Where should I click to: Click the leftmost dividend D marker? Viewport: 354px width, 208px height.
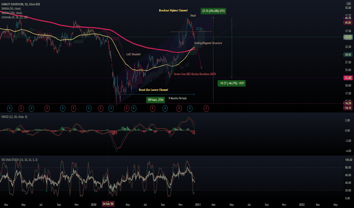9,109
